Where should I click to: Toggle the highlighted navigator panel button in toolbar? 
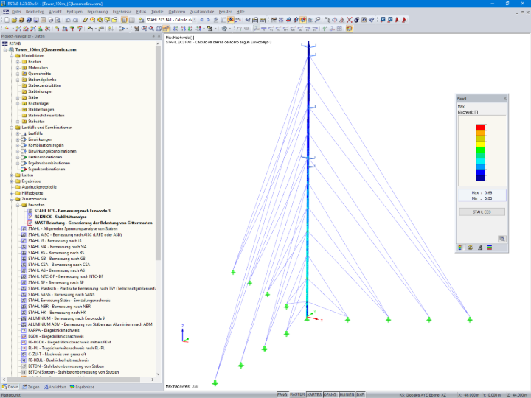pos(125,20)
